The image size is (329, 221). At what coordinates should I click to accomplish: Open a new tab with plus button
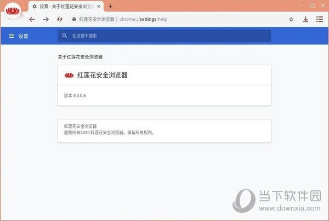[110, 7]
